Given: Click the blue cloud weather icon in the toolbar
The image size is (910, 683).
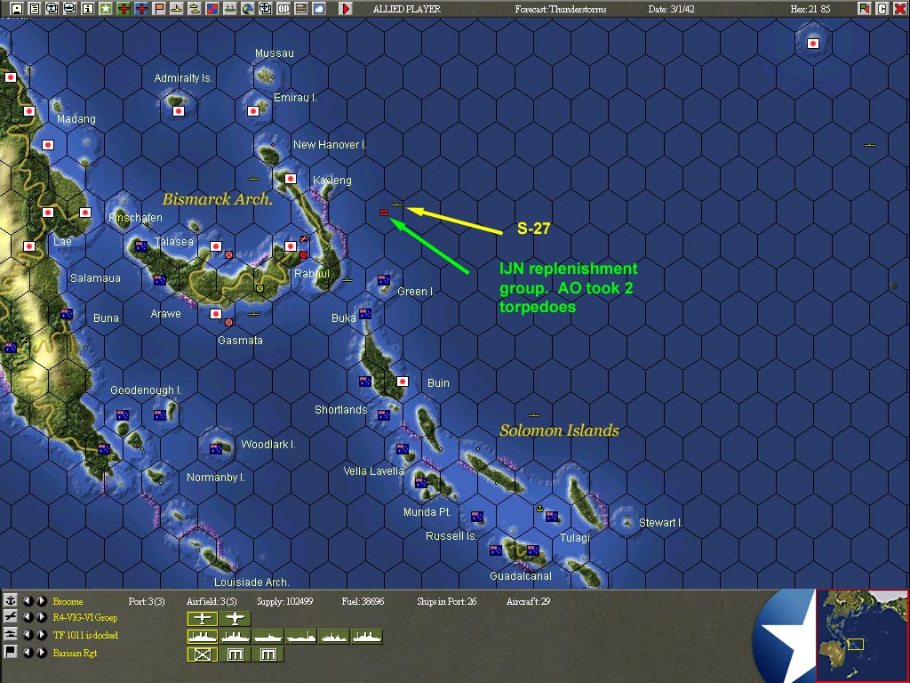Looking at the screenshot, I should click(x=319, y=8).
